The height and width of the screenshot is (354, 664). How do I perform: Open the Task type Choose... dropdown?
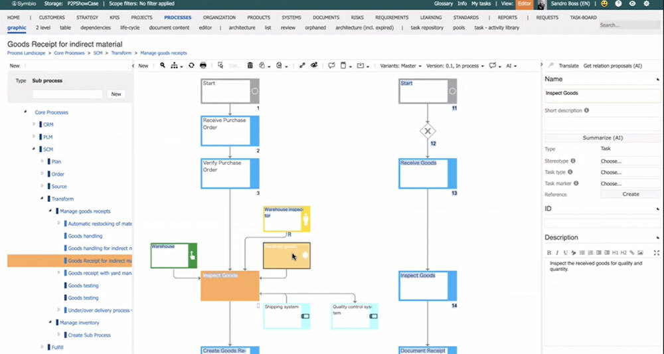pos(629,172)
